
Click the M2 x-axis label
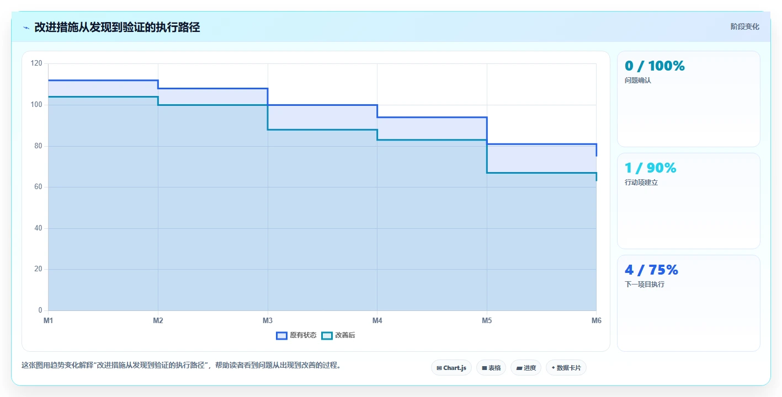(158, 320)
